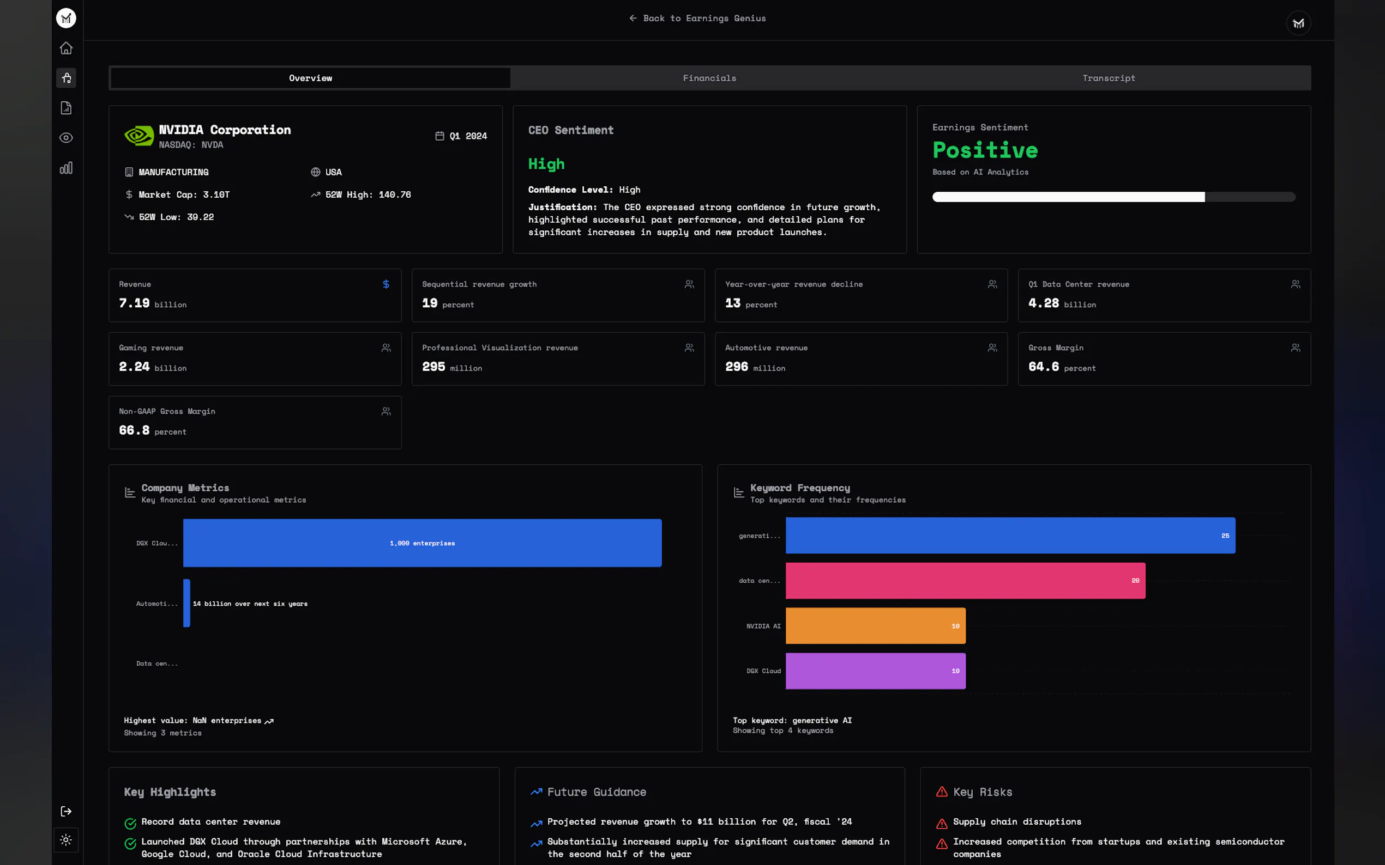Toggle light/dark theme sun icon
Screen dimensions: 1385x865
pos(66,840)
